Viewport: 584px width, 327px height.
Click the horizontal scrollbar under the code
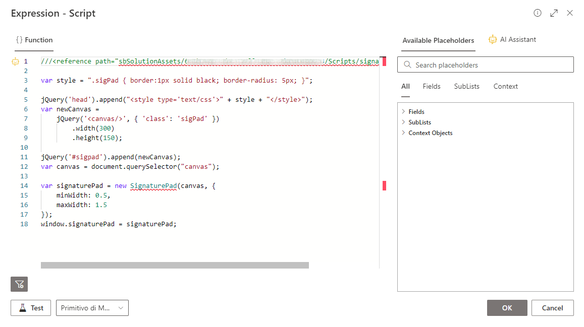pyautogui.click(x=175, y=265)
